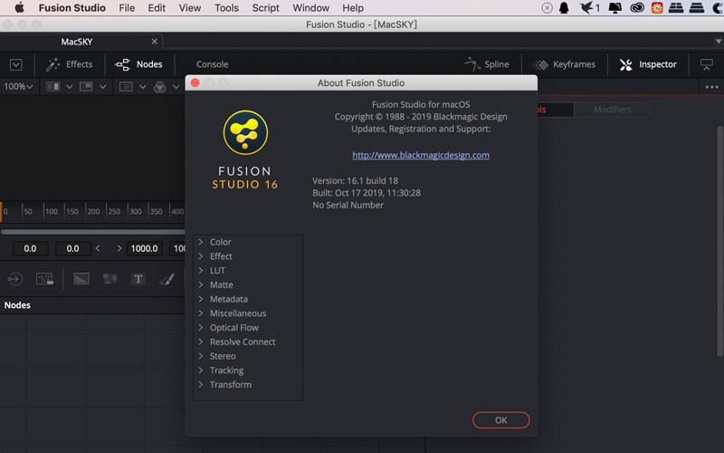Expand the Color category
Screen dimensions: 724x453
200,242
